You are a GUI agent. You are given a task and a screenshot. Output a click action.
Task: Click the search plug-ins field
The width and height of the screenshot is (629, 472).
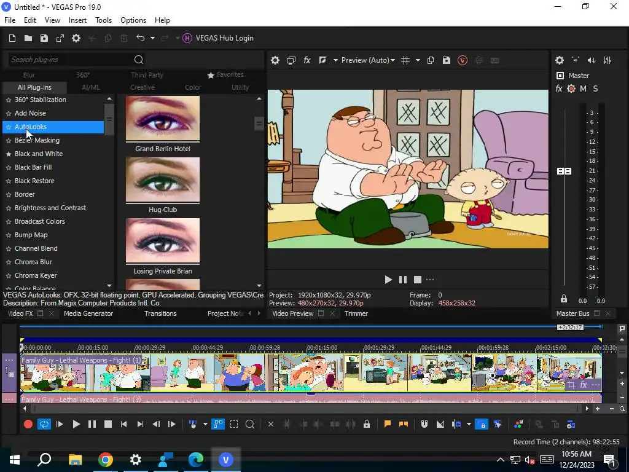pos(70,60)
